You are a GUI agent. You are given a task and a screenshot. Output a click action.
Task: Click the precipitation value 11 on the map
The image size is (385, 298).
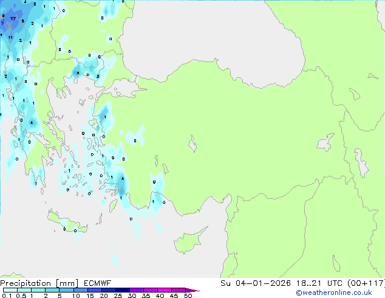[x=10, y=37]
